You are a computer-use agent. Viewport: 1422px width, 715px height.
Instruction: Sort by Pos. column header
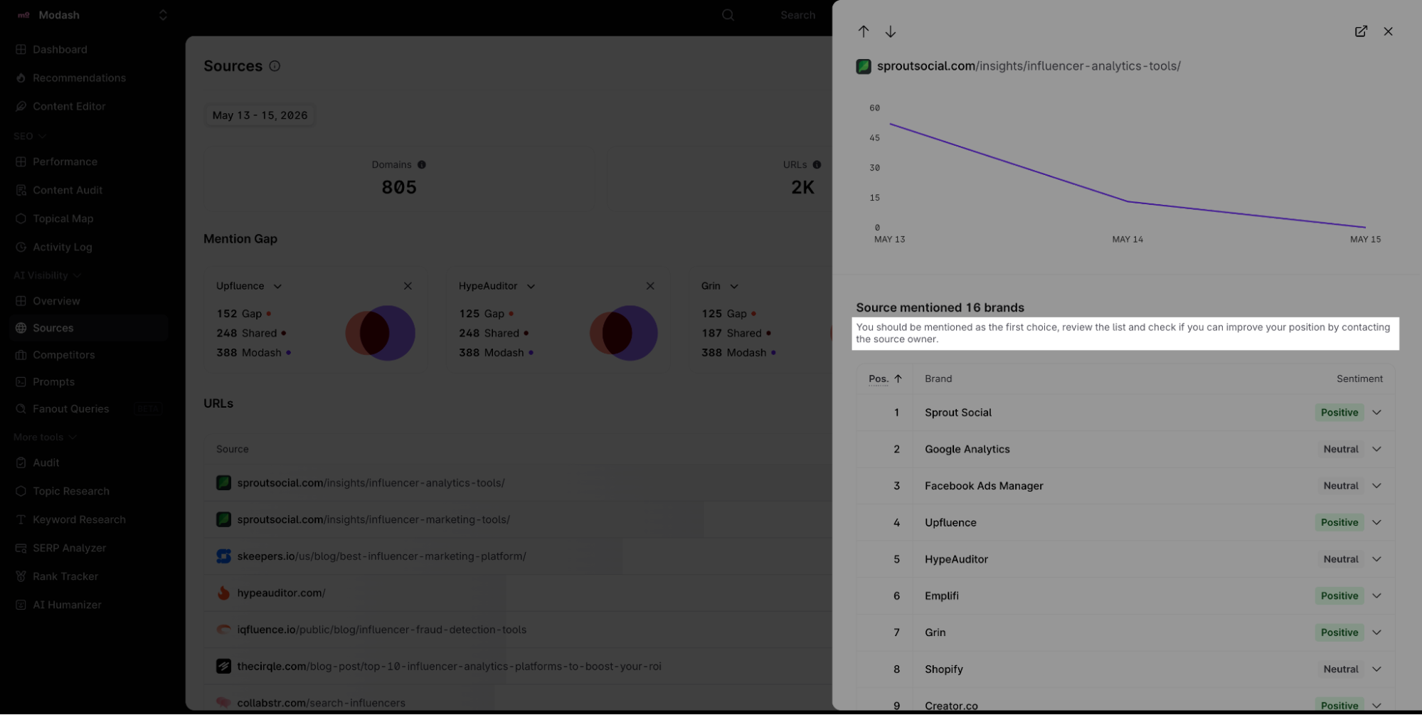(884, 378)
